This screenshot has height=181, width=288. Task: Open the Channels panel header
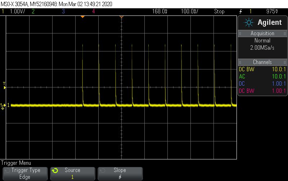coord(262,62)
